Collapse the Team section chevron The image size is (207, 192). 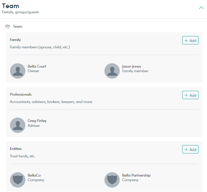click(x=201, y=8)
